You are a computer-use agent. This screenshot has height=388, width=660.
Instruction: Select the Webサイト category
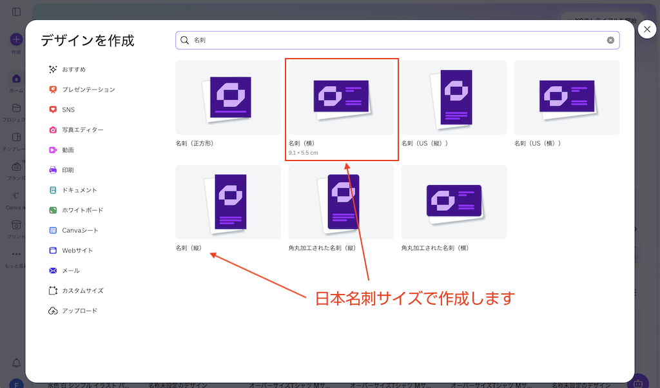click(x=77, y=251)
